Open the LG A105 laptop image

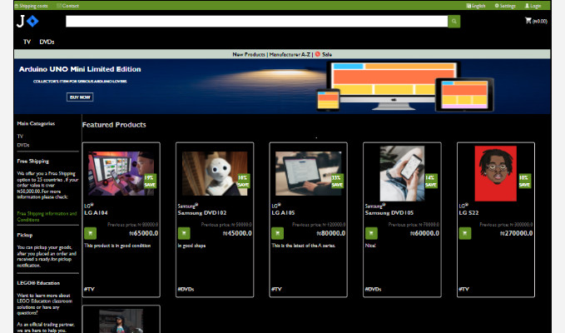(309, 173)
